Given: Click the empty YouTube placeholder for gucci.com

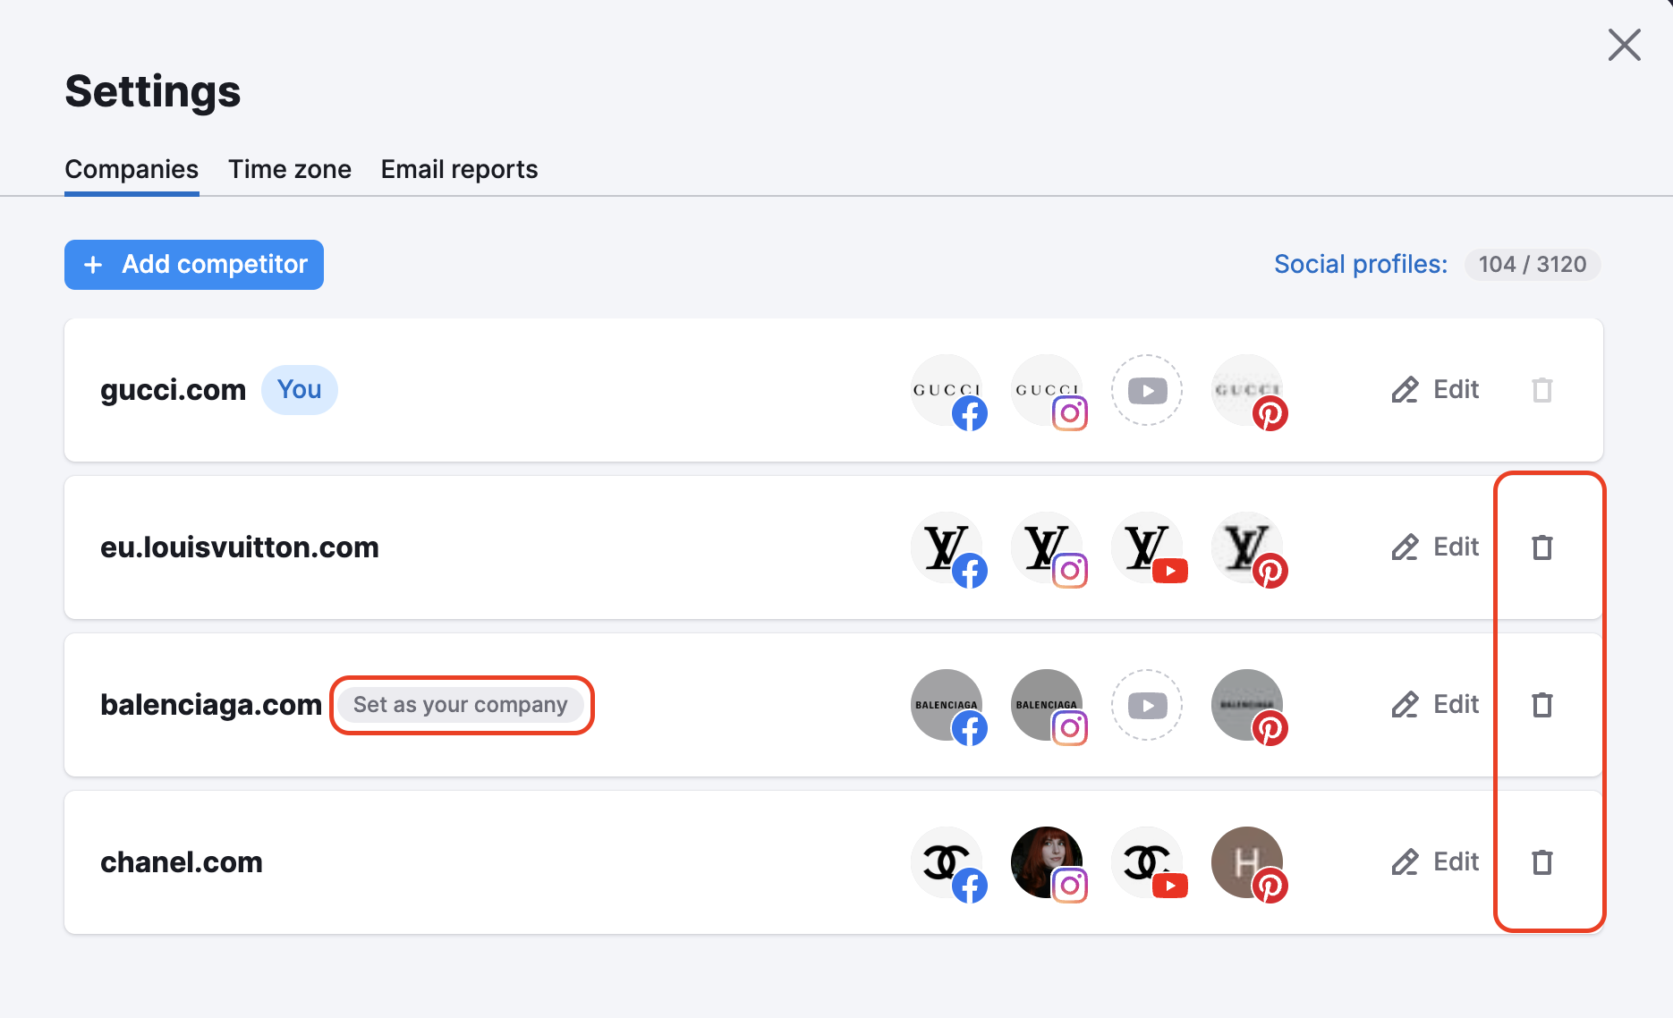Looking at the screenshot, I should [x=1148, y=391].
